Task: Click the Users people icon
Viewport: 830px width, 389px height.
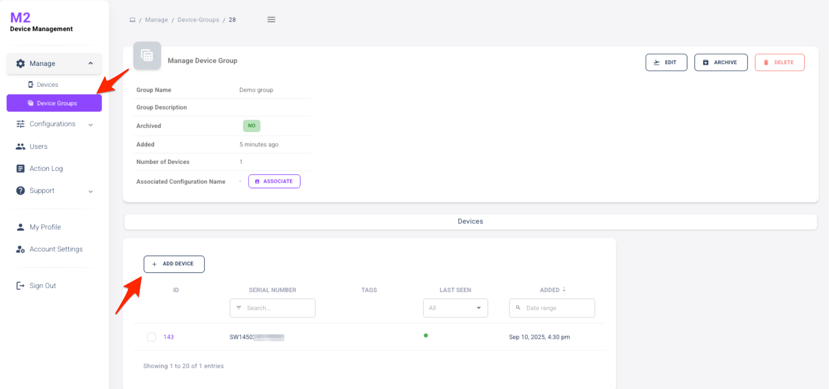Action: 21,146
